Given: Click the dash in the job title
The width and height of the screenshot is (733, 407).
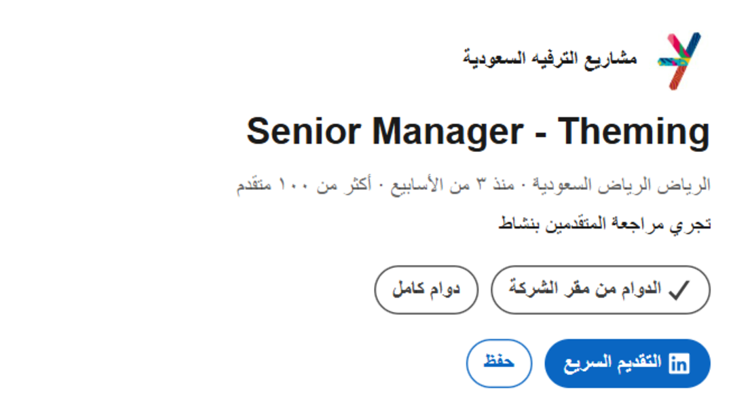Looking at the screenshot, I should click(540, 134).
